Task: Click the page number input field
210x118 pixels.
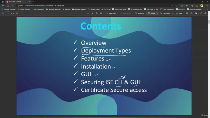Action: coord(8,13)
